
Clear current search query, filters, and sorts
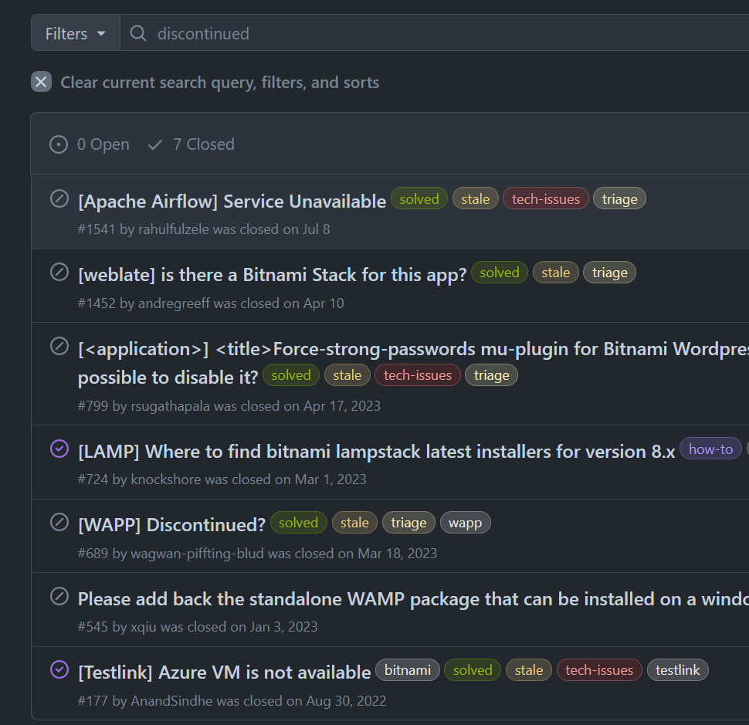[x=219, y=83]
